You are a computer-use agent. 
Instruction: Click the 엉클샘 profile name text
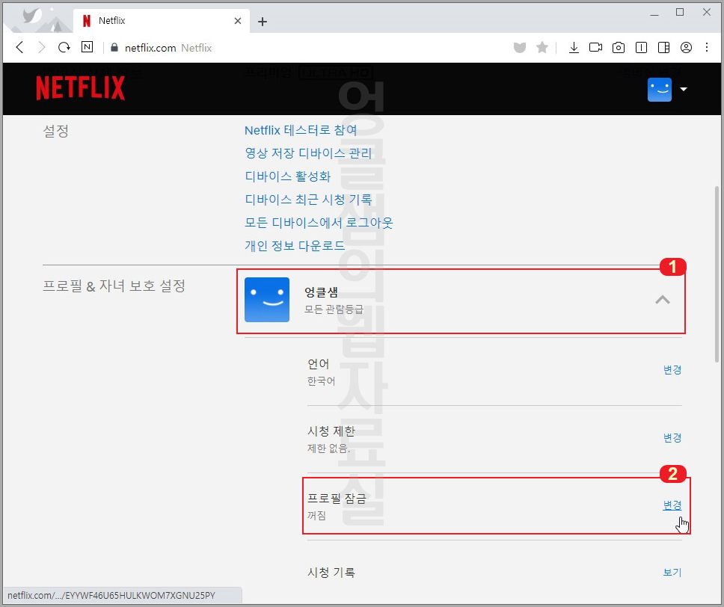pos(321,292)
